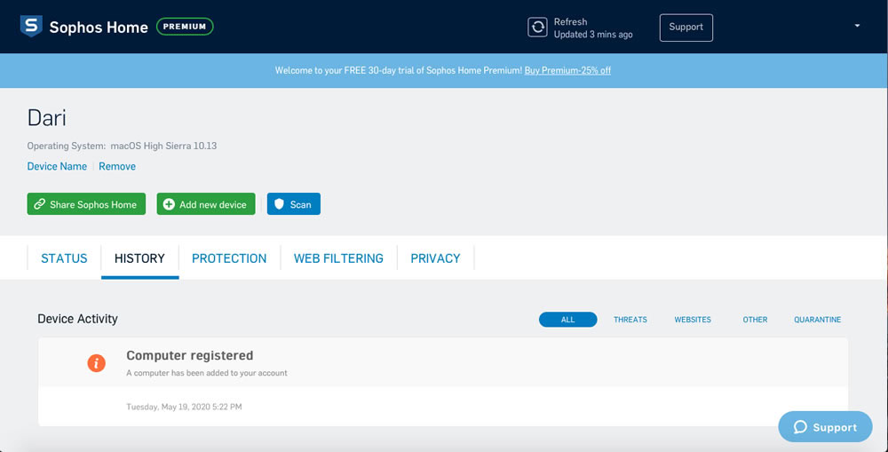
Task: Open the PROTECTION tab
Action: point(229,258)
